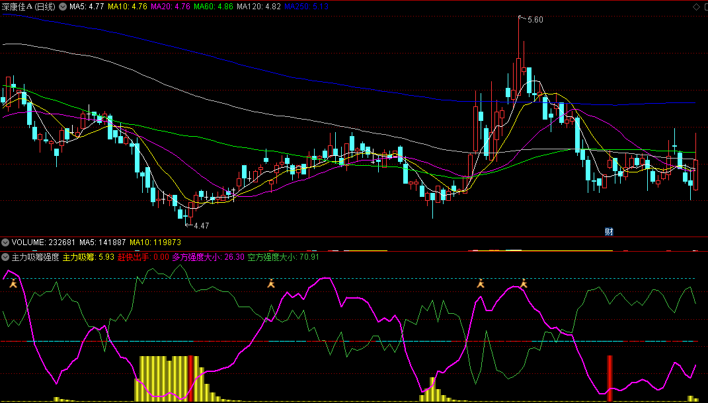Image resolution: width=708 pixels, height=403 pixels.
Task: Click the standalone red 赶快出手 bar at the right
Action: [610, 378]
